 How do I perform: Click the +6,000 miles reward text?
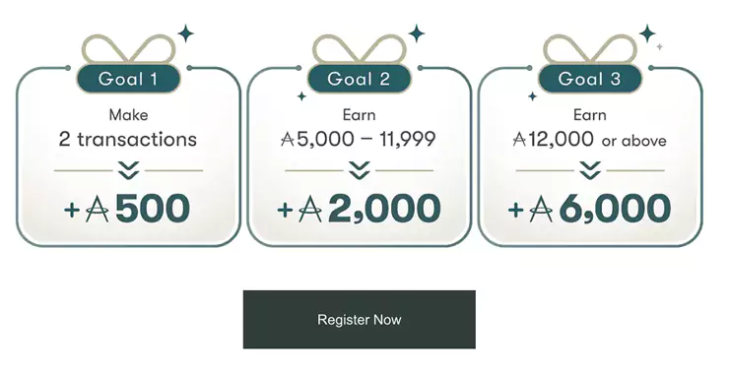click(589, 209)
